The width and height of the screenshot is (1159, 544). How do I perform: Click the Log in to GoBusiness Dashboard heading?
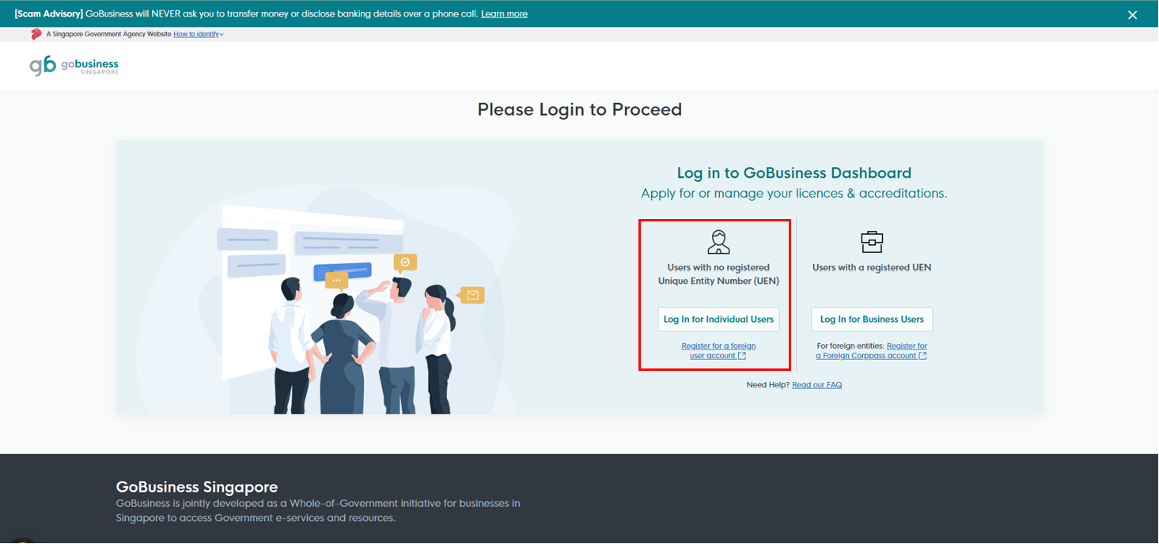click(x=794, y=172)
